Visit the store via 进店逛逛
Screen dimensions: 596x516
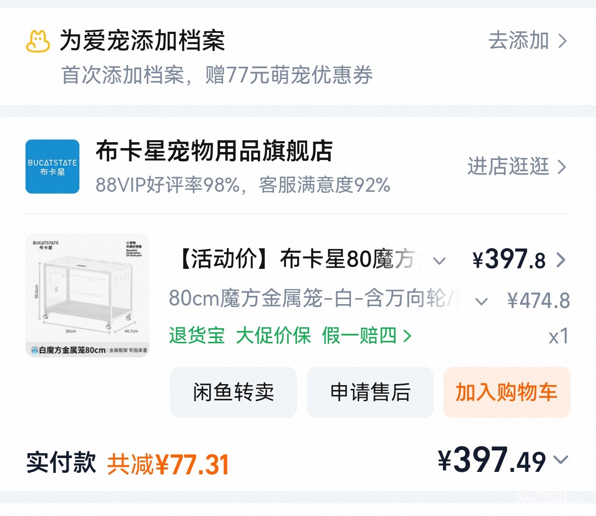tap(508, 167)
